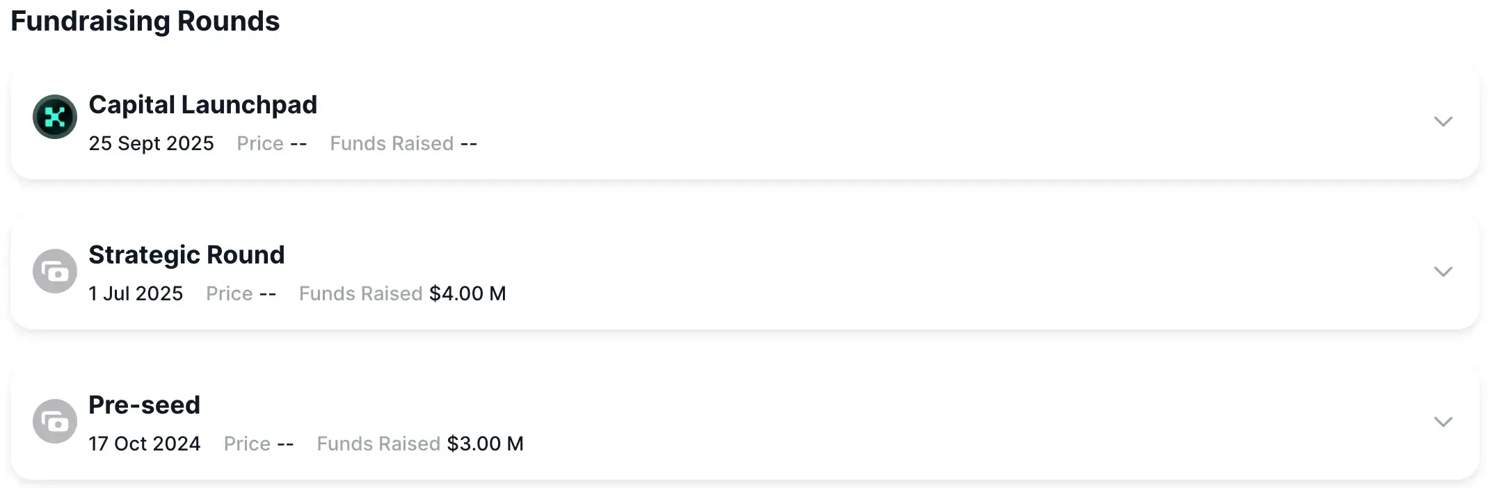Expand the Strategic Round chevron
1490x488 pixels.
pyautogui.click(x=1443, y=272)
